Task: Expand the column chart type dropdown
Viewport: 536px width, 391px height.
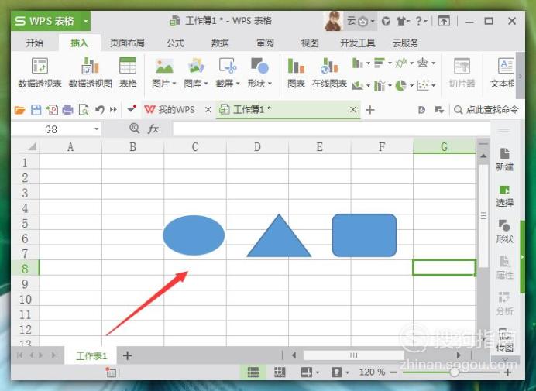Action: point(368,63)
